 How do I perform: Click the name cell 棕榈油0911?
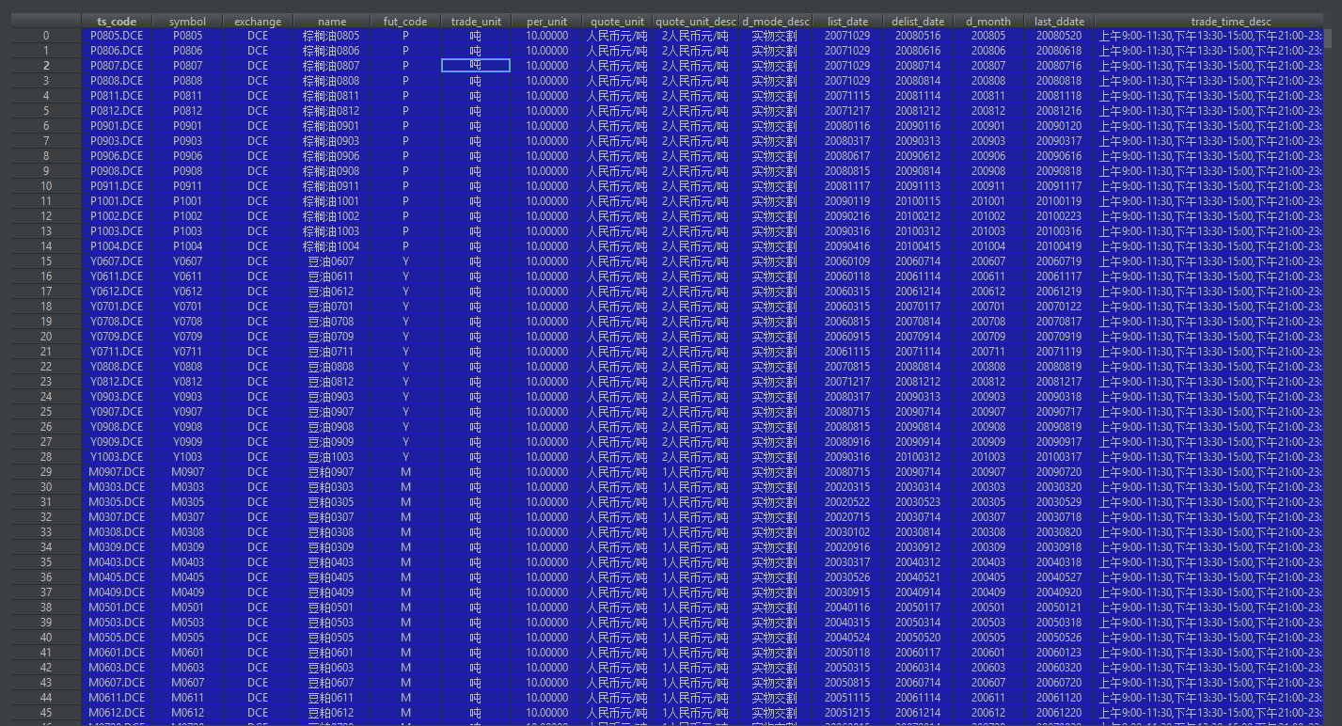coord(332,186)
